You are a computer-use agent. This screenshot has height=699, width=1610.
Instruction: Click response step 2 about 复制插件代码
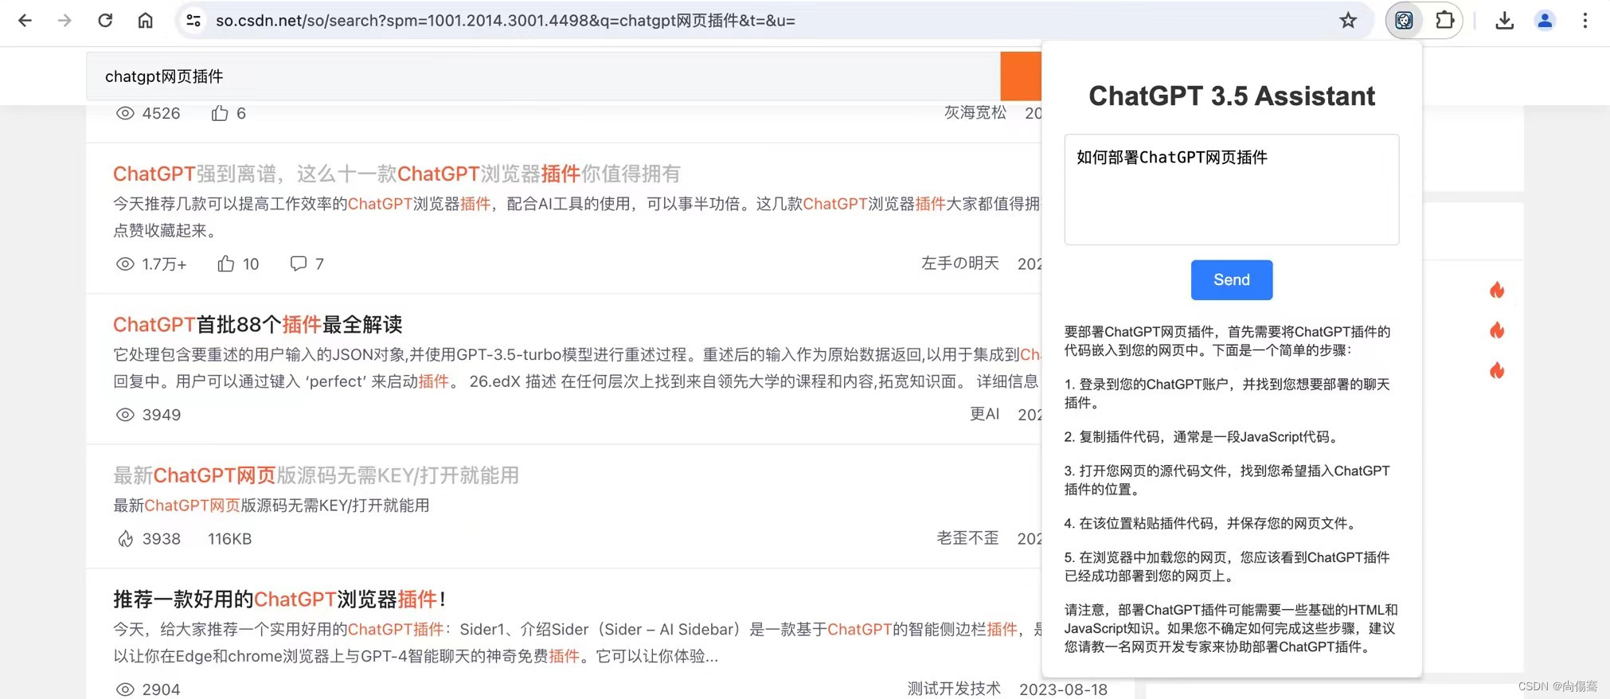click(x=1204, y=437)
